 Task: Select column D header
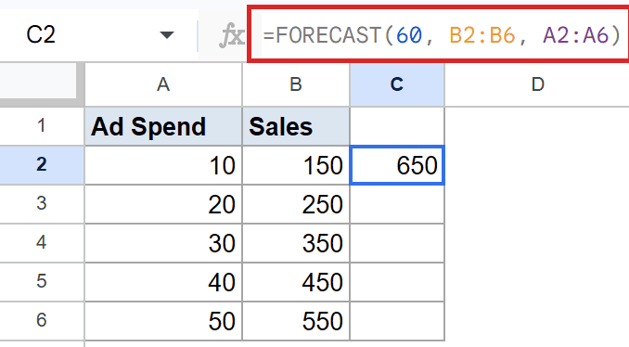pos(537,84)
